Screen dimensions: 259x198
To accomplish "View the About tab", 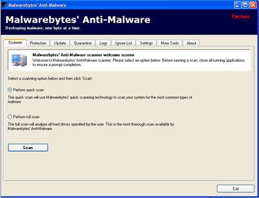I will tap(191, 43).
